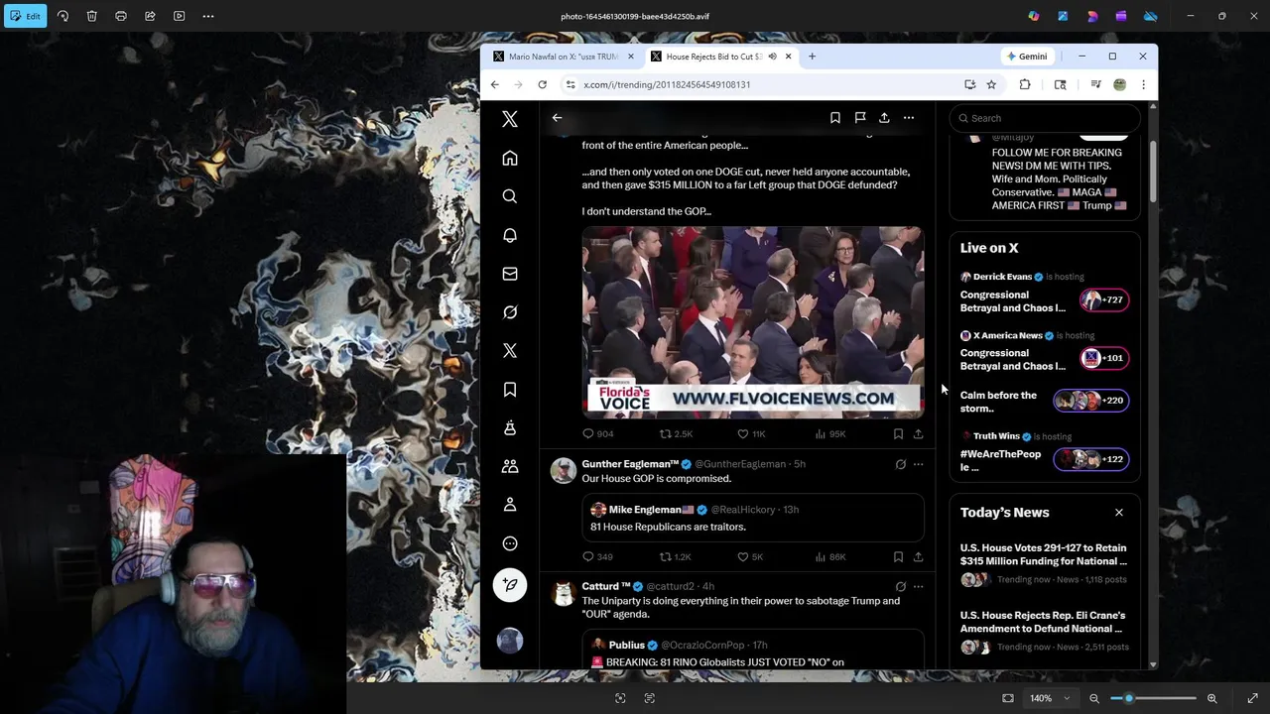Zoom out with the magnifier minus icon
Viewport: 1270px width, 714px height.
1094,698
